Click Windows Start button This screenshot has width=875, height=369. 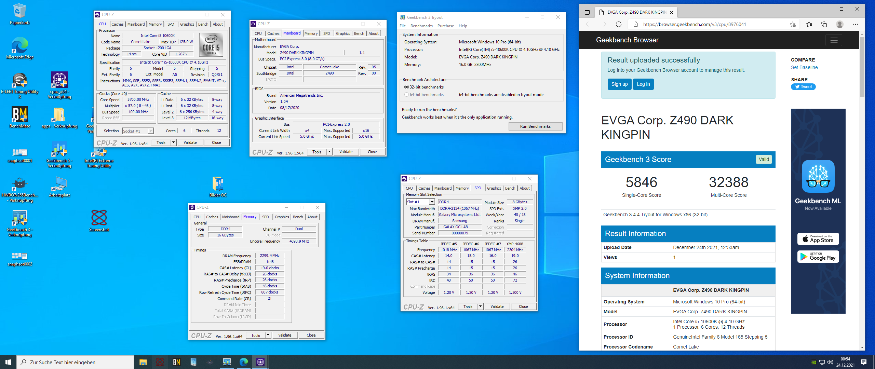point(8,362)
